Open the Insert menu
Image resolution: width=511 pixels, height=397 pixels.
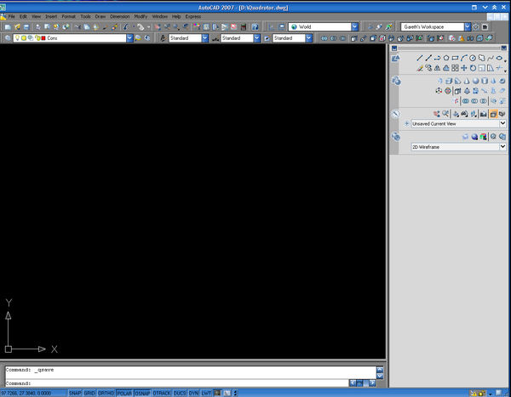pyautogui.click(x=51, y=17)
